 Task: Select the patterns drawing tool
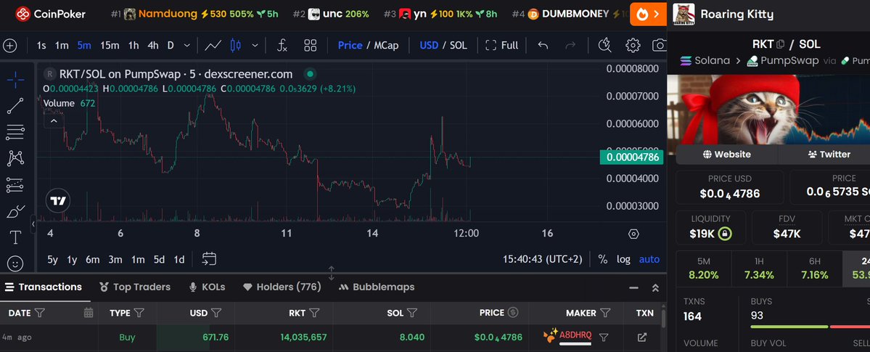[15, 158]
